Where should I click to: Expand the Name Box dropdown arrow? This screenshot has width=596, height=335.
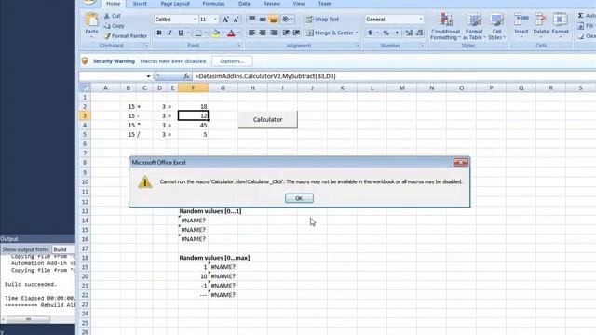(x=148, y=76)
